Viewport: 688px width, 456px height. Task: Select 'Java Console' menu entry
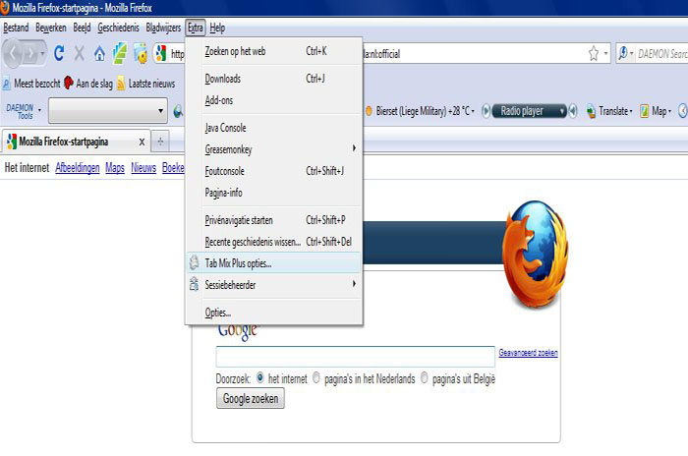(x=274, y=128)
